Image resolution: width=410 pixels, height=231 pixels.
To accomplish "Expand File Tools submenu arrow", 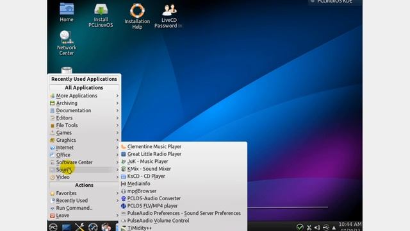I will coord(117,126).
